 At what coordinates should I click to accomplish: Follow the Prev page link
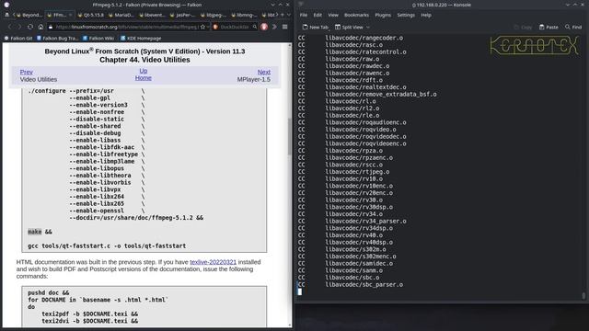tap(27, 72)
